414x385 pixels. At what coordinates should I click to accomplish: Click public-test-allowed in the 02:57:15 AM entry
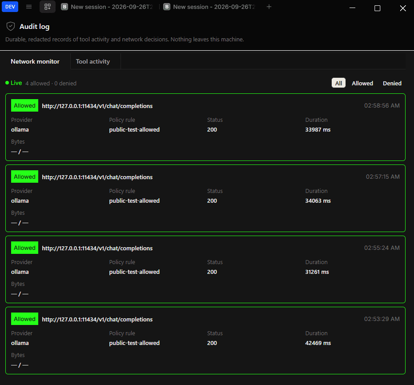(x=134, y=201)
